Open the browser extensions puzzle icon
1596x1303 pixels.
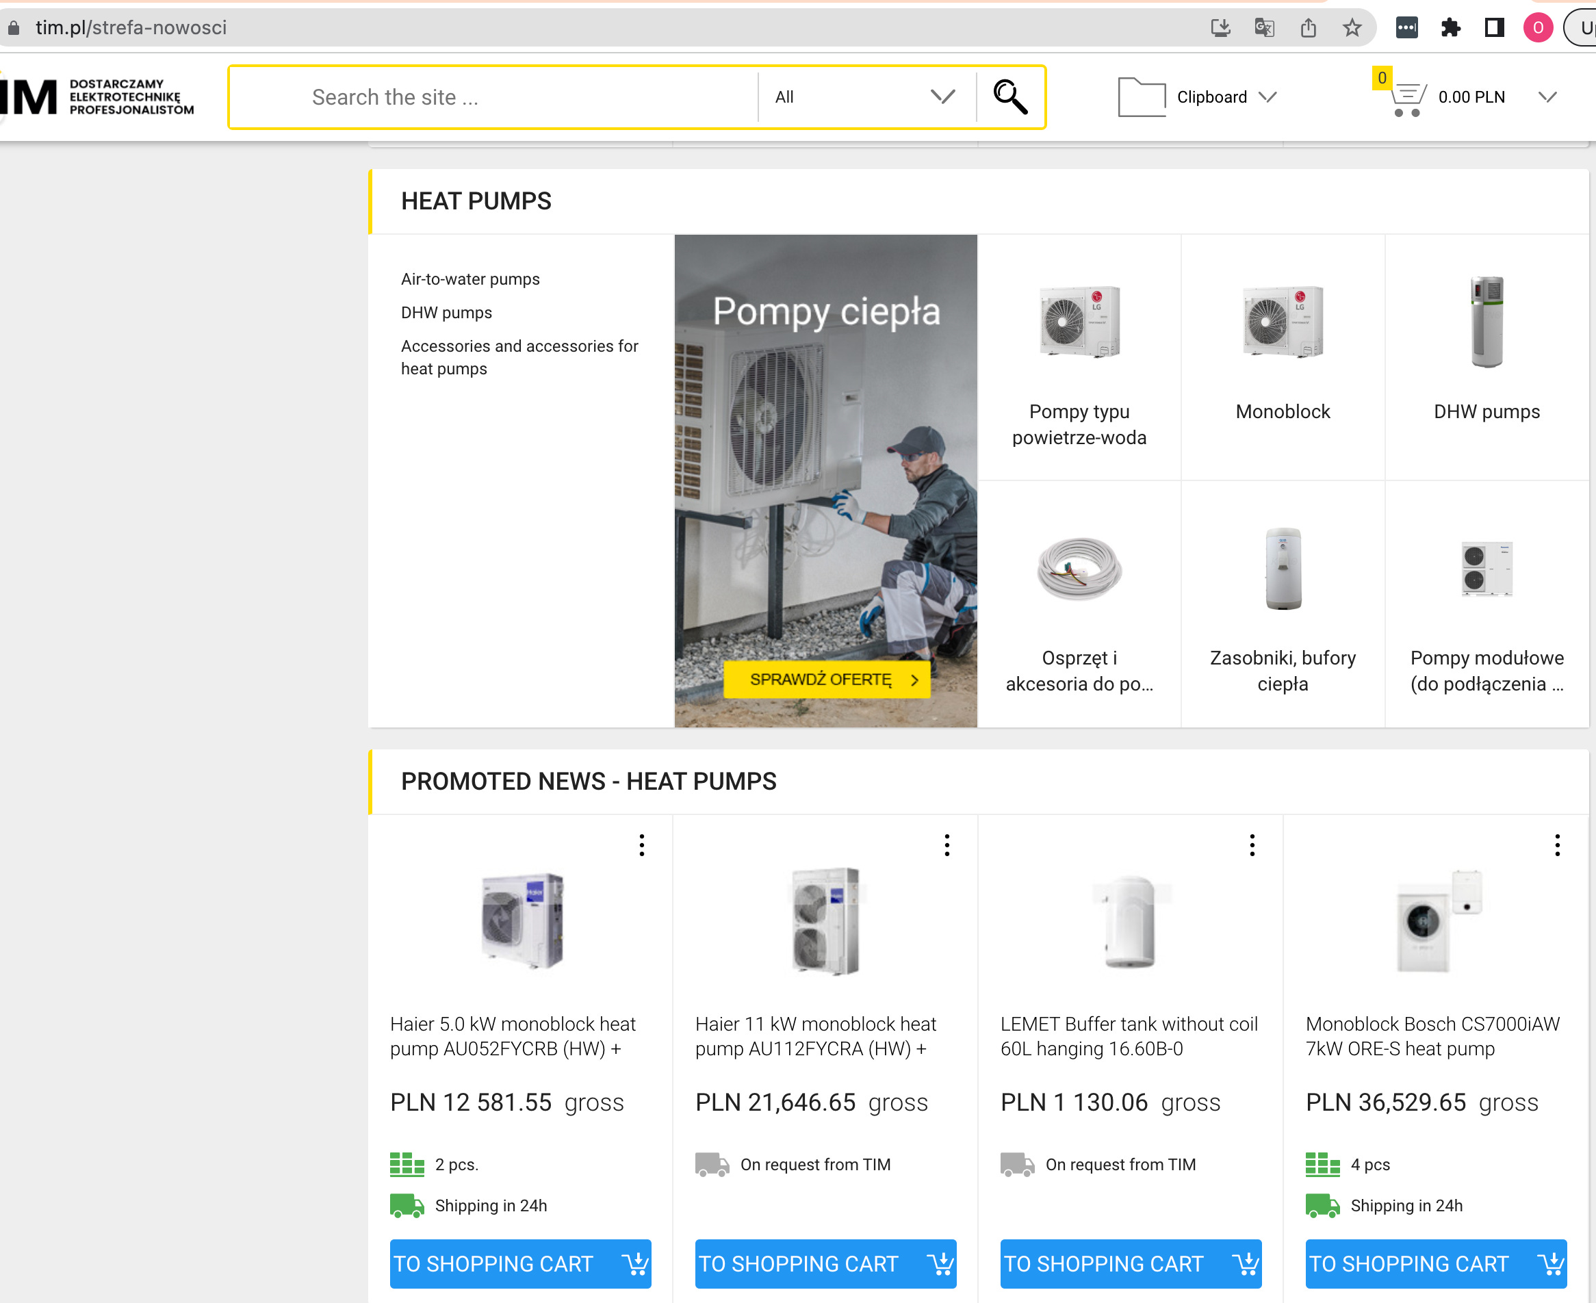coord(1451,28)
